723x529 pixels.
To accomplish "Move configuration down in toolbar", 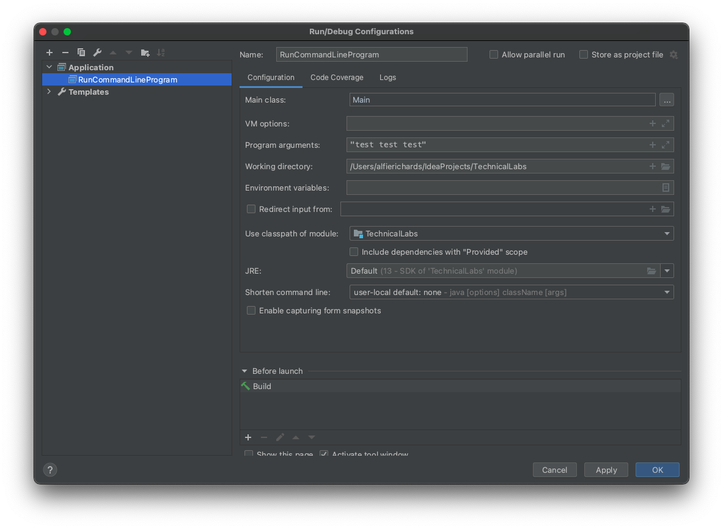I will (x=129, y=53).
